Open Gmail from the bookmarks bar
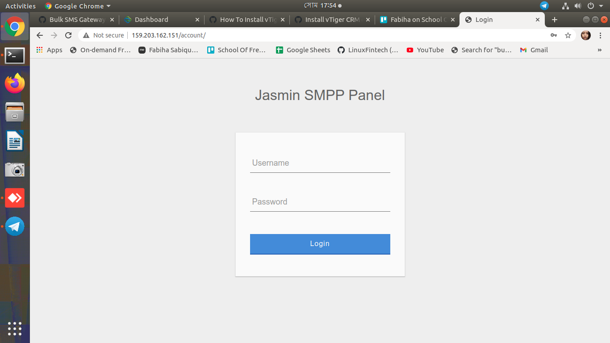The height and width of the screenshot is (343, 610). (x=533, y=50)
